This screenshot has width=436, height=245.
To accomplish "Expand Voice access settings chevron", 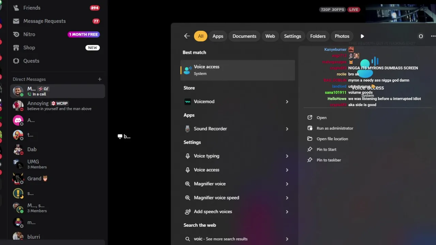I will click(x=287, y=170).
